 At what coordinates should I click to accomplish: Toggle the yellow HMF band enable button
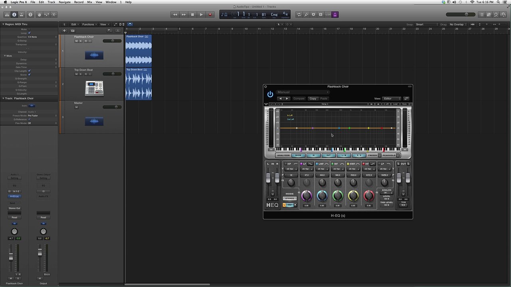pyautogui.click(x=348, y=164)
